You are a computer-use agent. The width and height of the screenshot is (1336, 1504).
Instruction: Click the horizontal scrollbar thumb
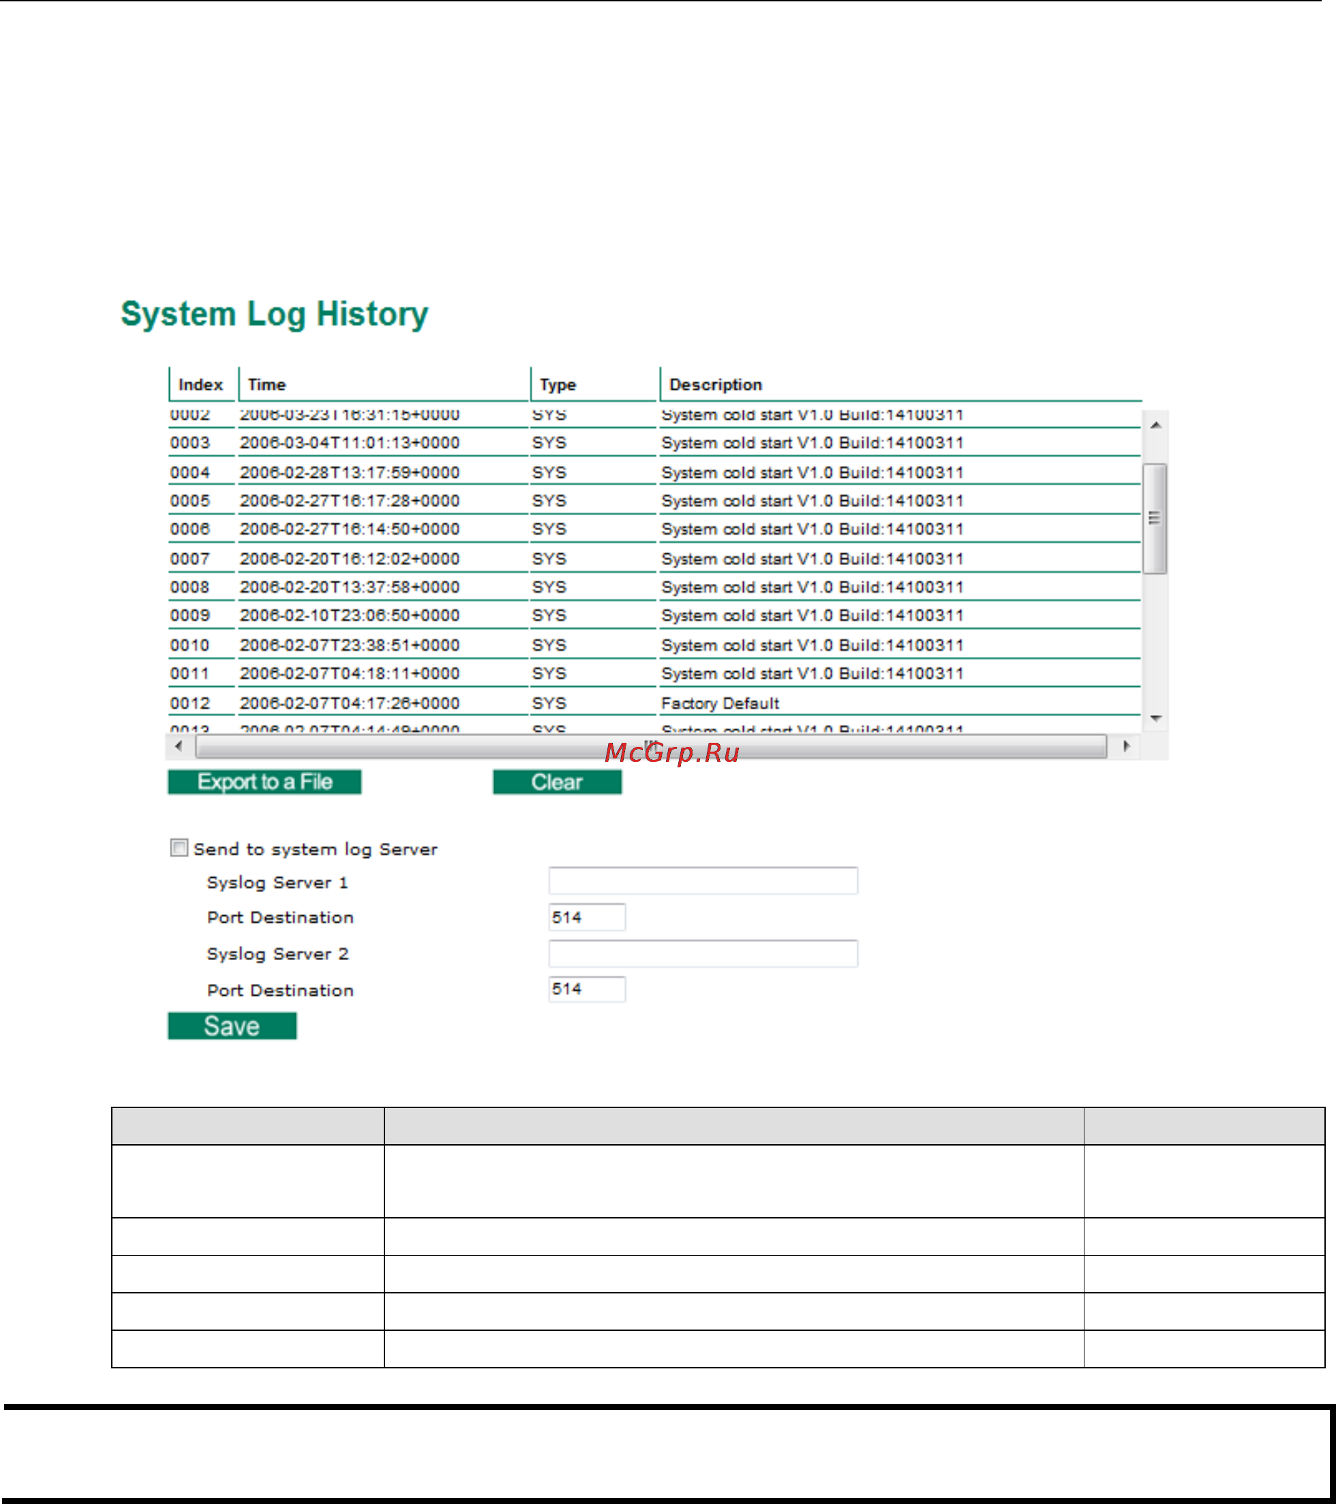(651, 746)
